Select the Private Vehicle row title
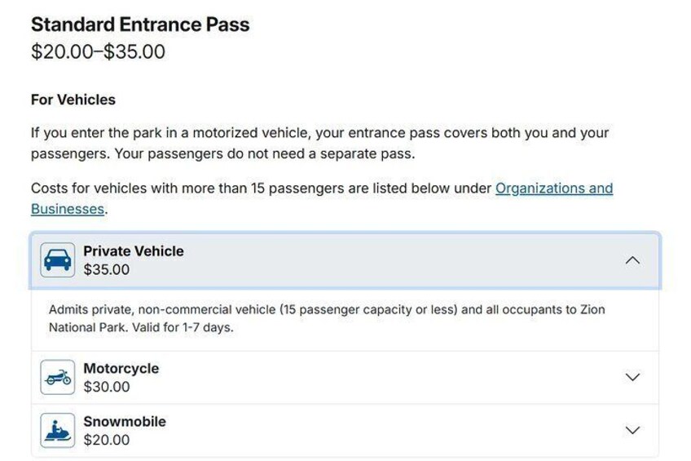 tap(134, 251)
